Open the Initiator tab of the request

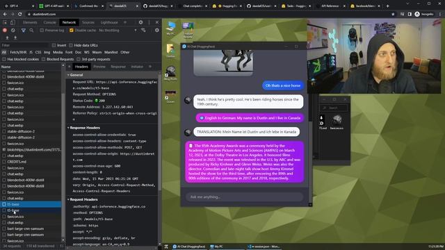tap(137, 67)
